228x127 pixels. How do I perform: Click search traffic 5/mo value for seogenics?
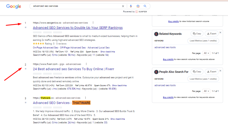pyautogui.click(x=55, y=55)
